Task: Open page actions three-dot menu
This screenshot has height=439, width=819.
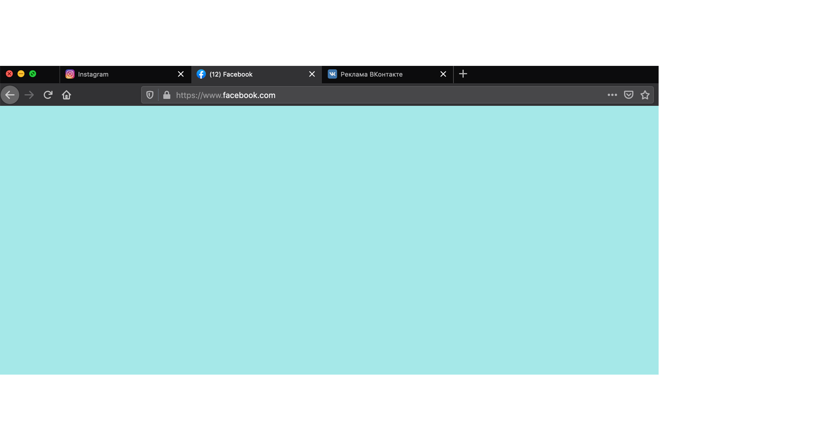Action: tap(612, 95)
